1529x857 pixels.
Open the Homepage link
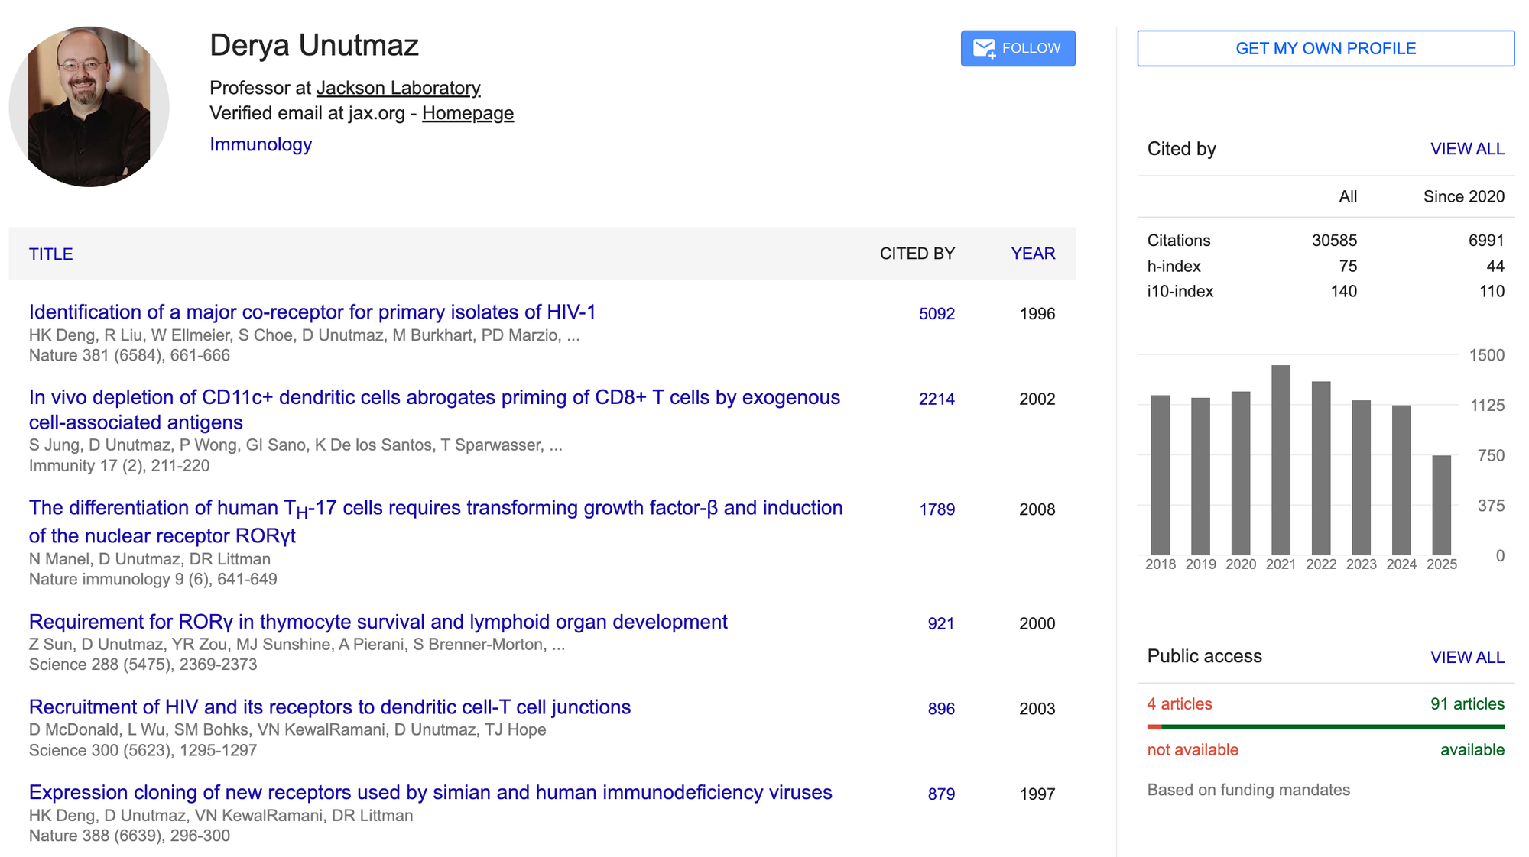click(467, 113)
